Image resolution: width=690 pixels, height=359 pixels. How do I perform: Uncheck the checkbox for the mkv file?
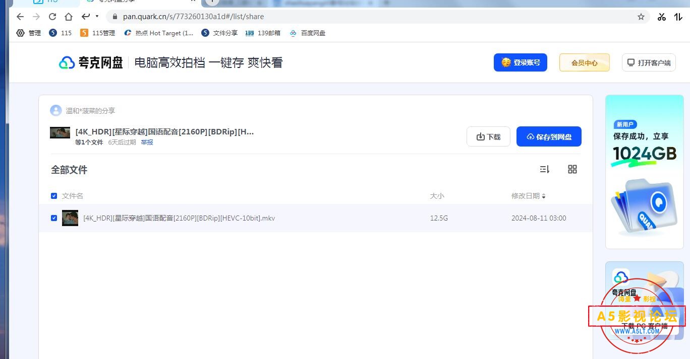pos(54,218)
